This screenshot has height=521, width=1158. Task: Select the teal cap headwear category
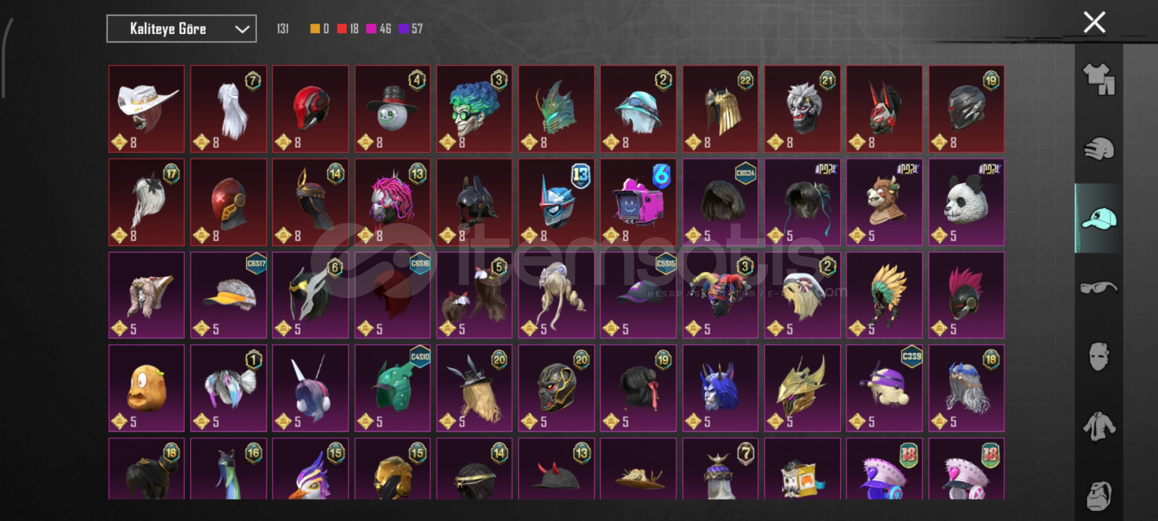(1099, 219)
